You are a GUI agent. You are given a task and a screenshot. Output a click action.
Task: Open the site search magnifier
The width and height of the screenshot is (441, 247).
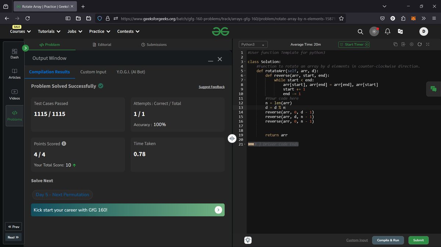(361, 32)
